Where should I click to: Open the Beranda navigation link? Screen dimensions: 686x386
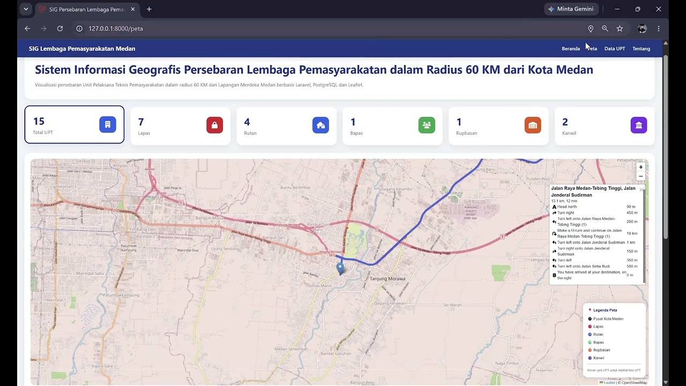pos(571,49)
